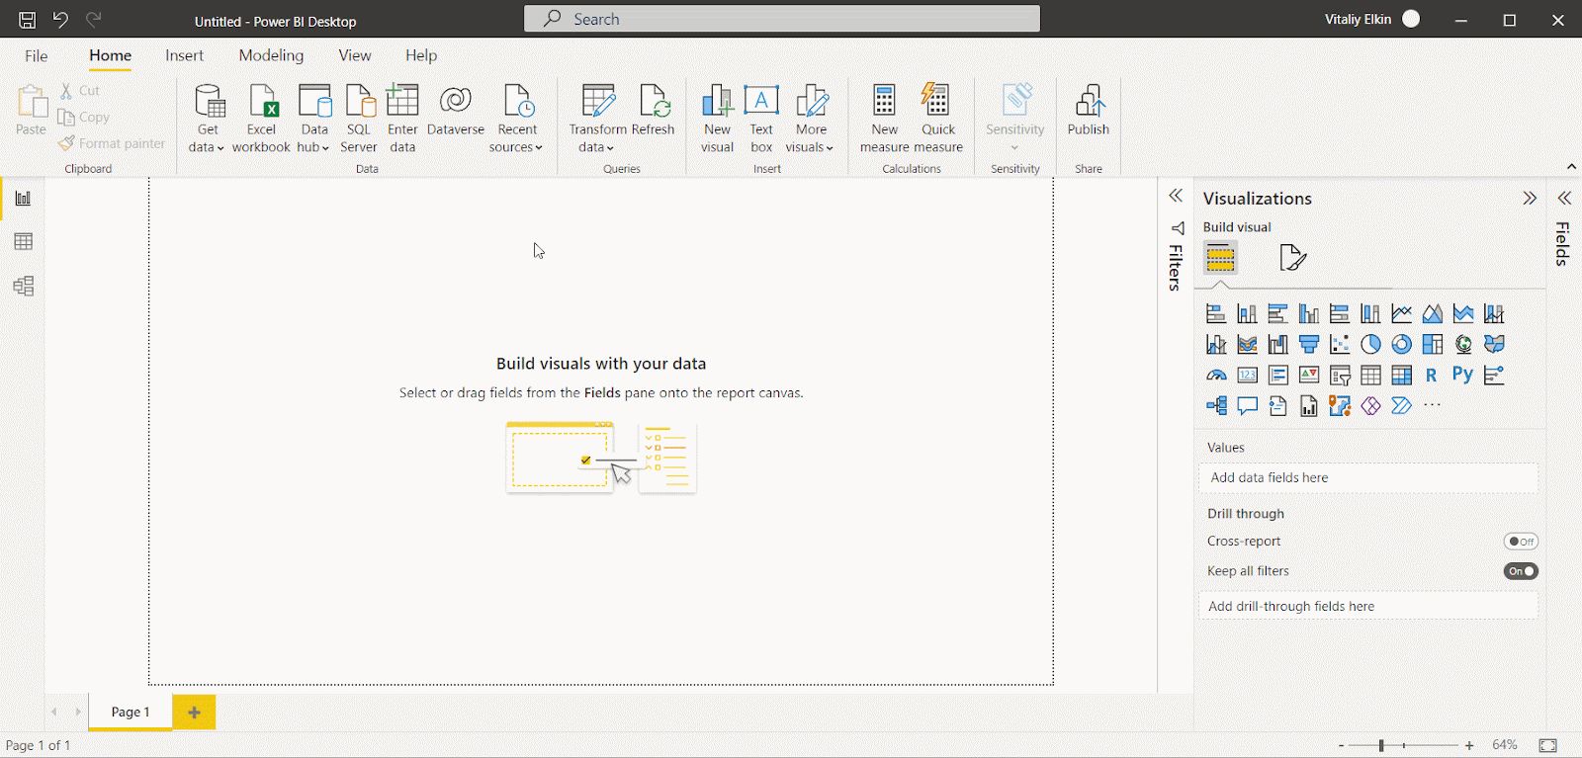This screenshot has width=1582, height=758.
Task: Get more visuals via the ellipsis
Action: 1432,405
